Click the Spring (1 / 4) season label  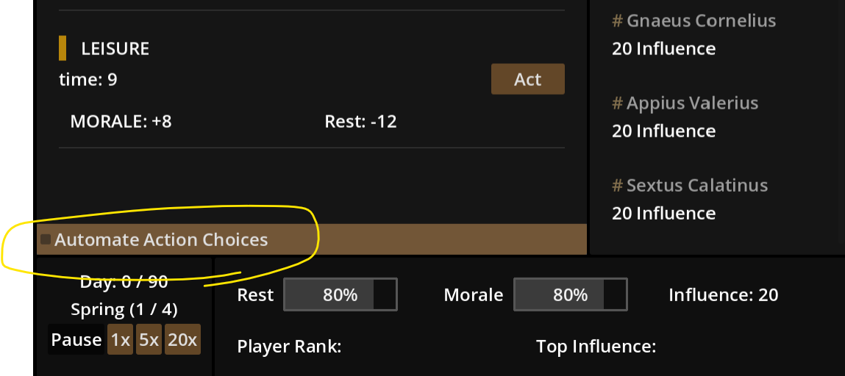coord(124,309)
